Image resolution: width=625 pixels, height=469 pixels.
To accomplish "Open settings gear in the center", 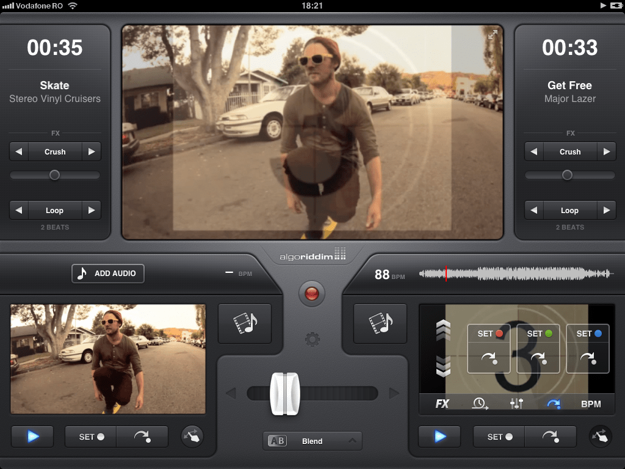I will pyautogui.click(x=312, y=340).
